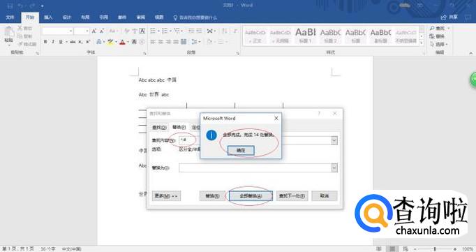Align paragraph text right
The width and height of the screenshot is (476, 252).
(x=168, y=42)
